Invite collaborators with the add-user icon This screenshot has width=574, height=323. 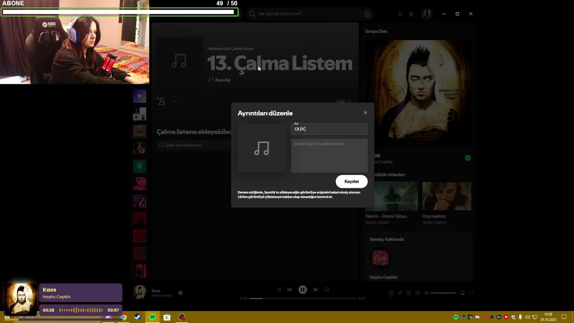(161, 101)
